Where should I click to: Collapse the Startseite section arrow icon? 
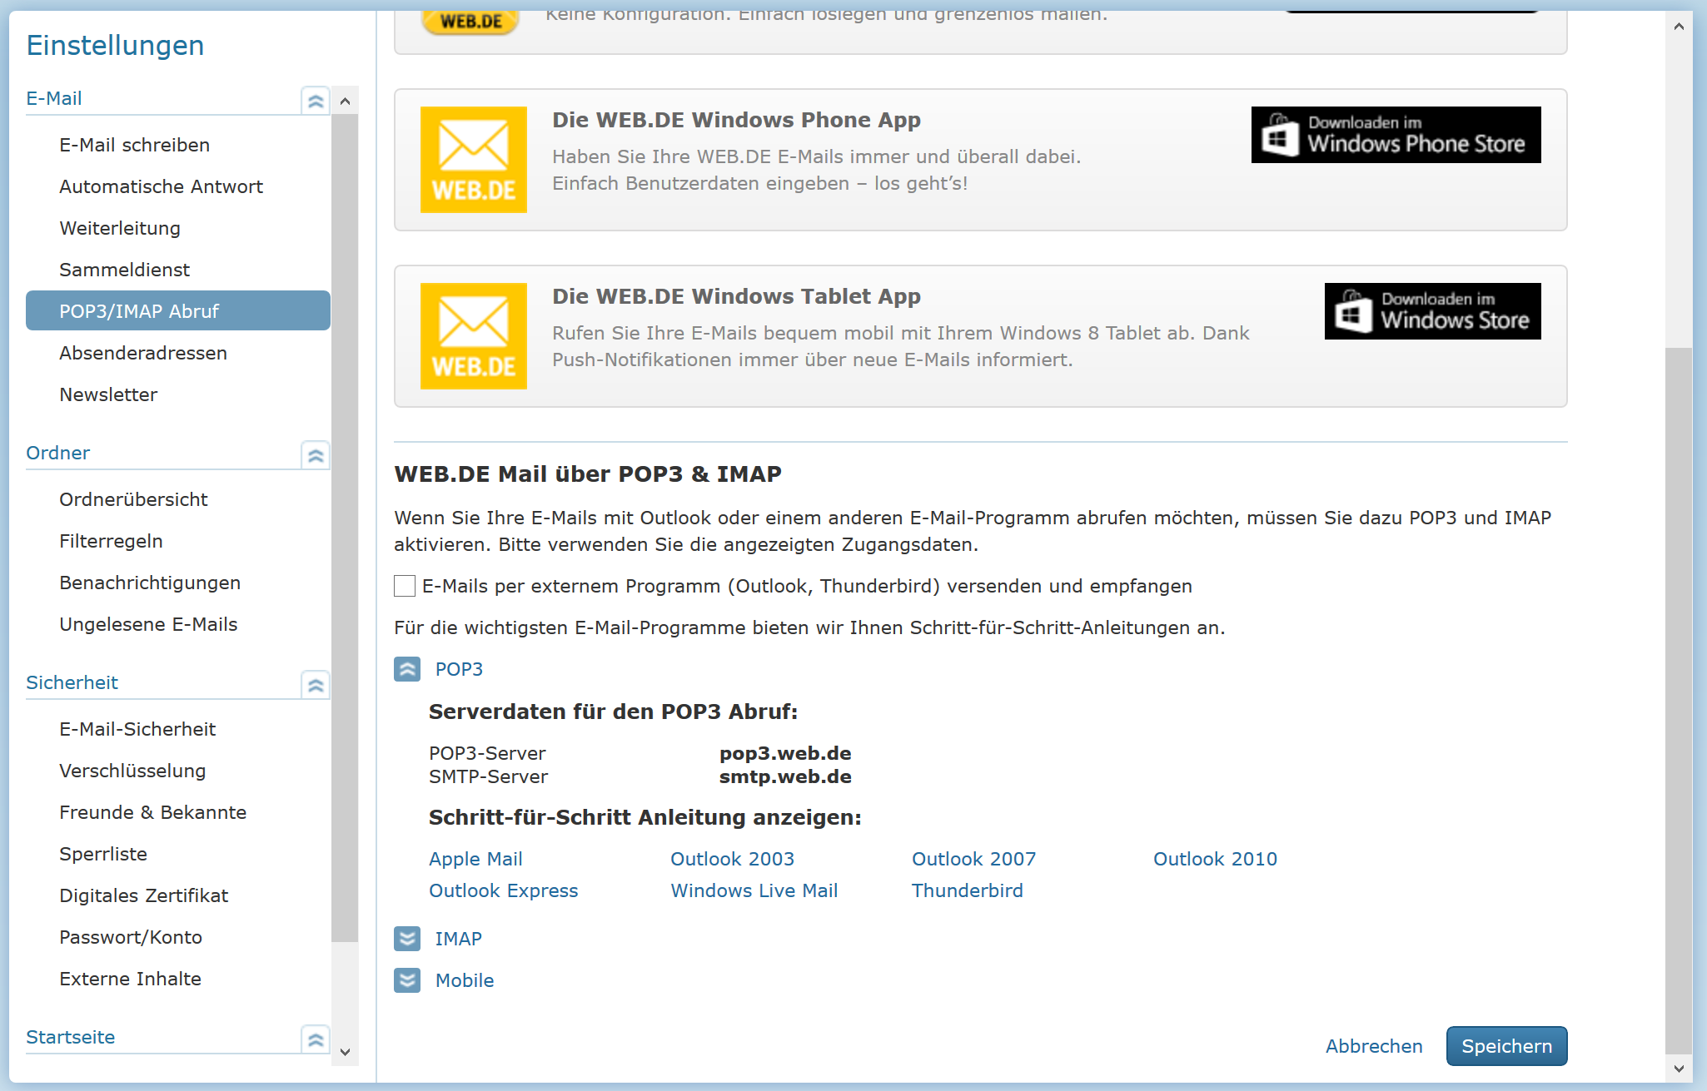(x=316, y=1039)
